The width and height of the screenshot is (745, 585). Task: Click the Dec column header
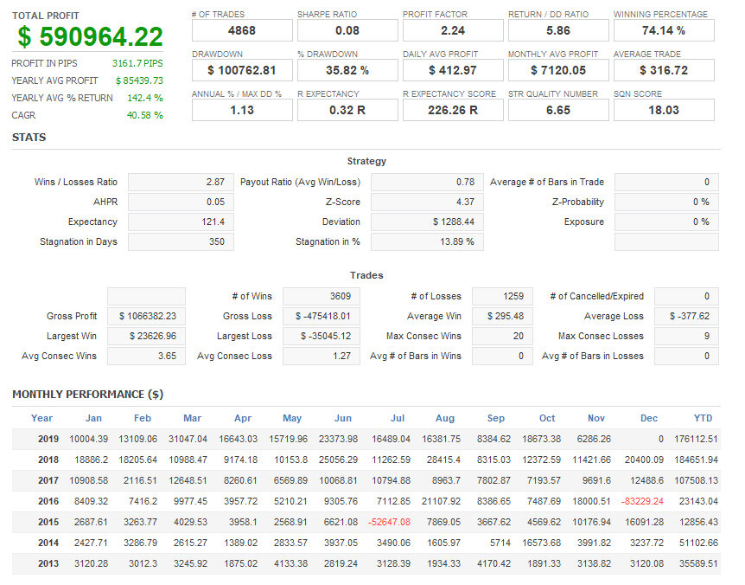[649, 418]
